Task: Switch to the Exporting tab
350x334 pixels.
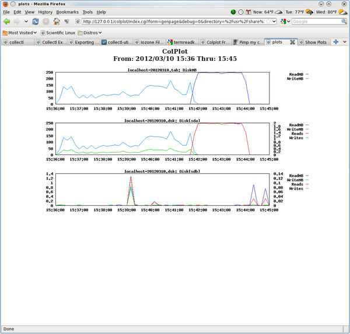Action: coord(83,42)
